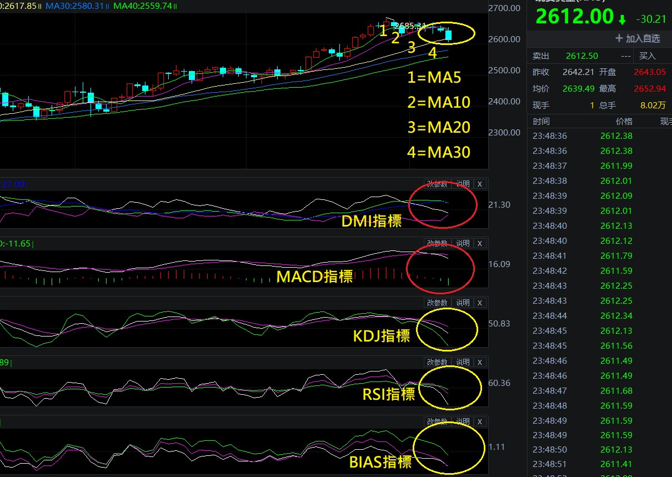Click the 2500.00 price axis label

(504, 71)
